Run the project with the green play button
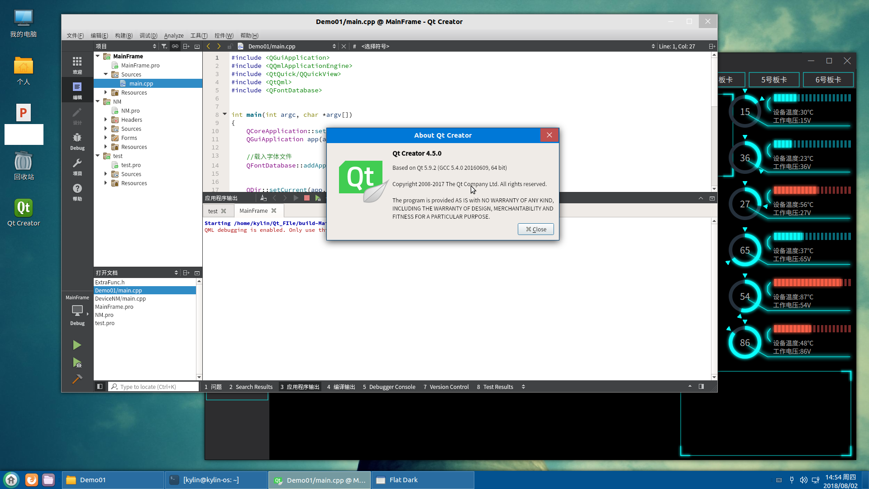 tap(77, 345)
